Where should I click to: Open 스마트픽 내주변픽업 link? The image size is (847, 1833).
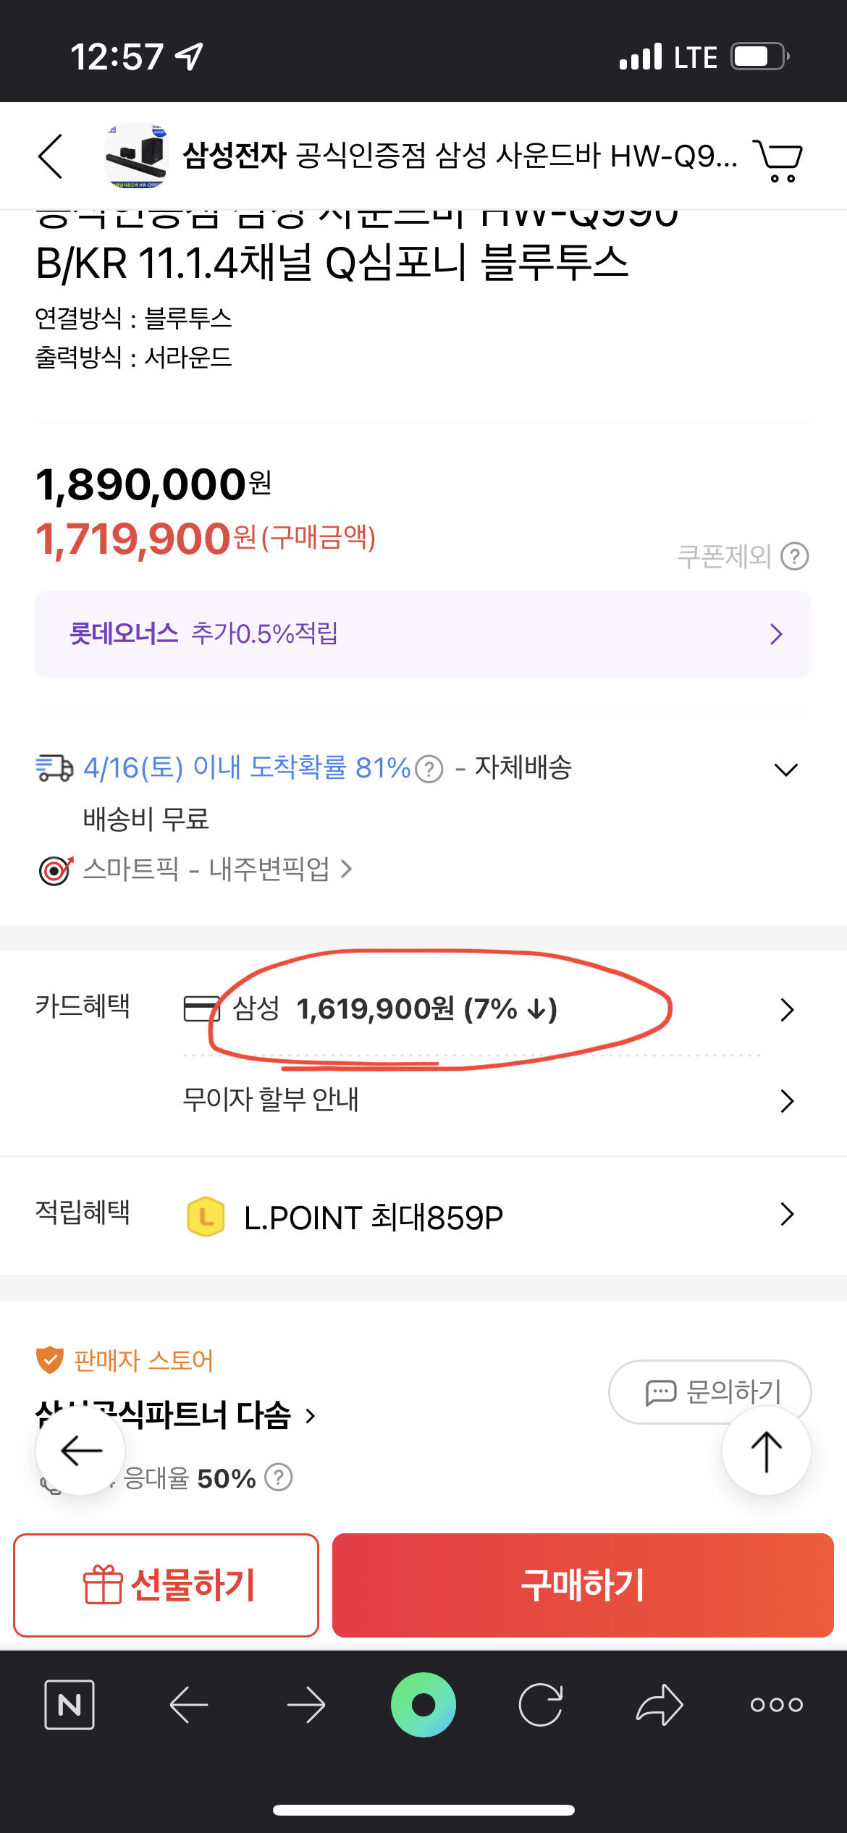coord(217,869)
